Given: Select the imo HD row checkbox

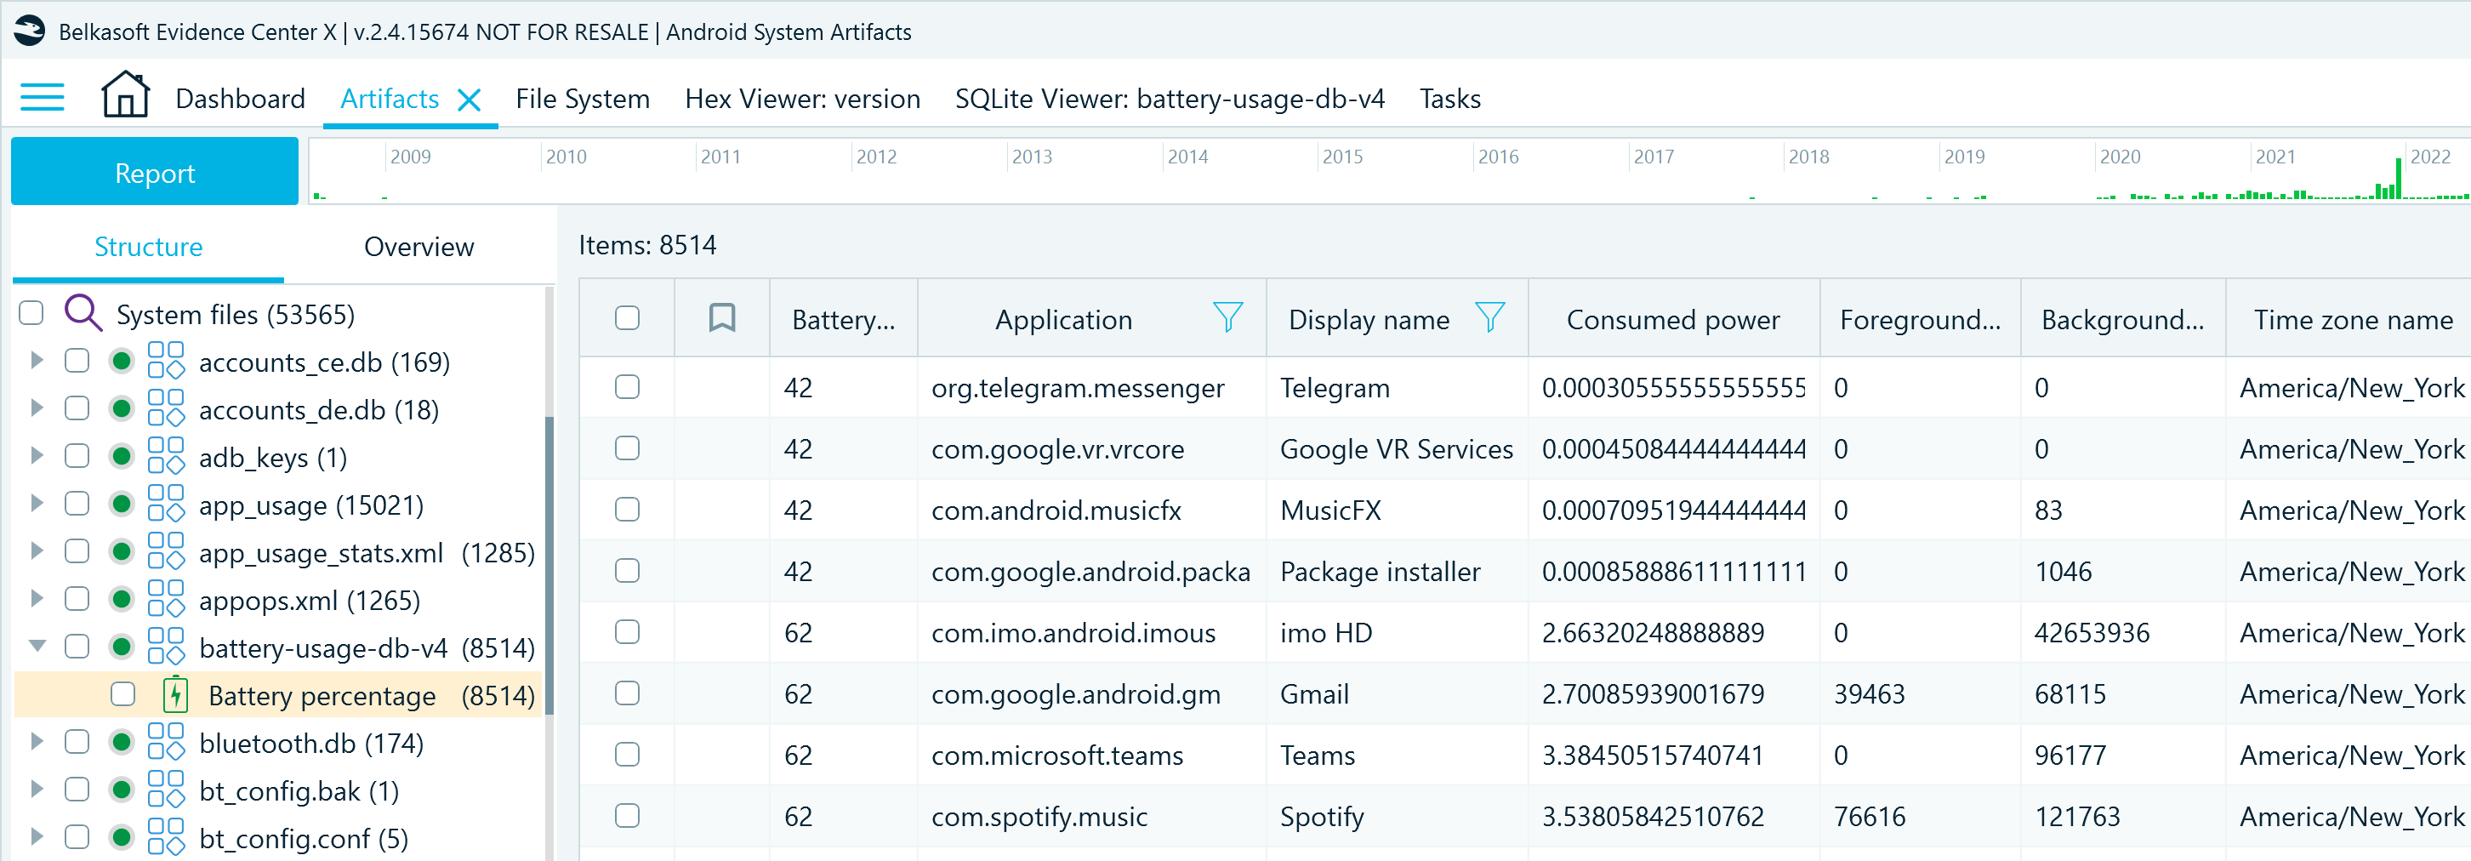Looking at the screenshot, I should coord(628,631).
